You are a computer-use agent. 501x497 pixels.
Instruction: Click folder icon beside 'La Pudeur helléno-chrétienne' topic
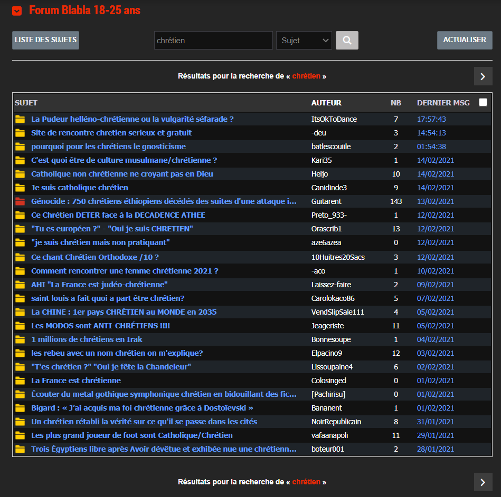[20, 119]
